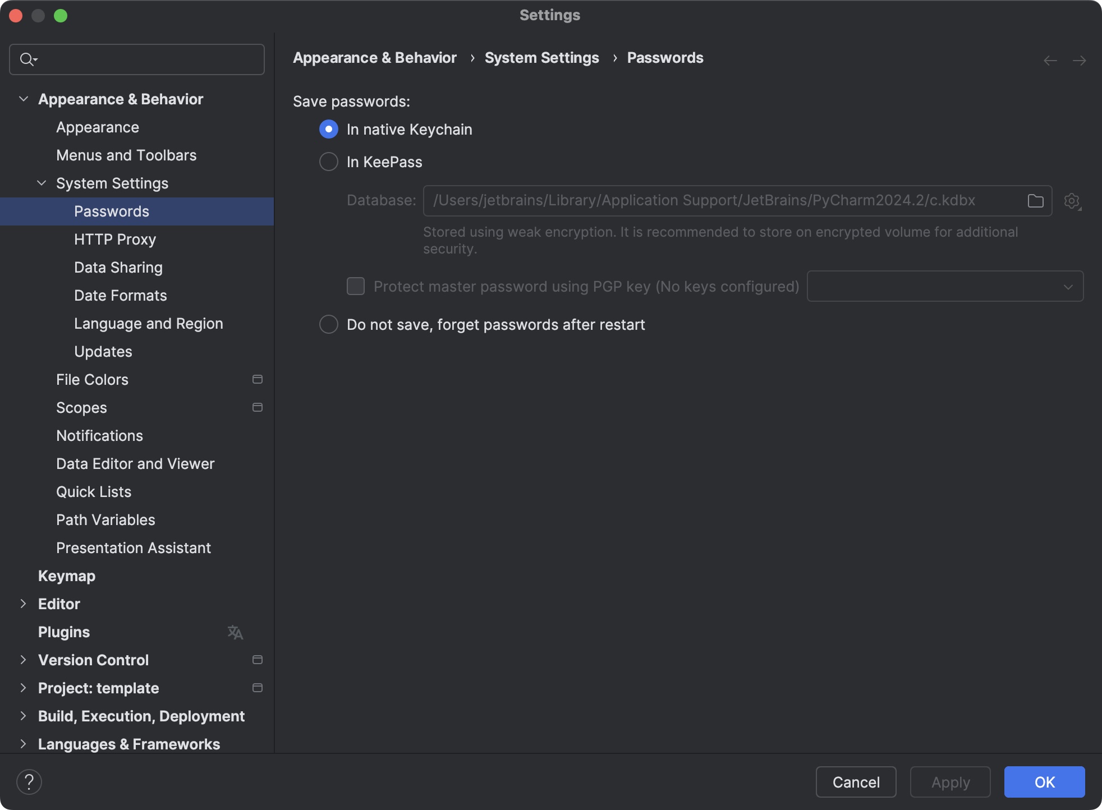
Task: Navigate forward using the right arrow icon
Action: 1080,60
